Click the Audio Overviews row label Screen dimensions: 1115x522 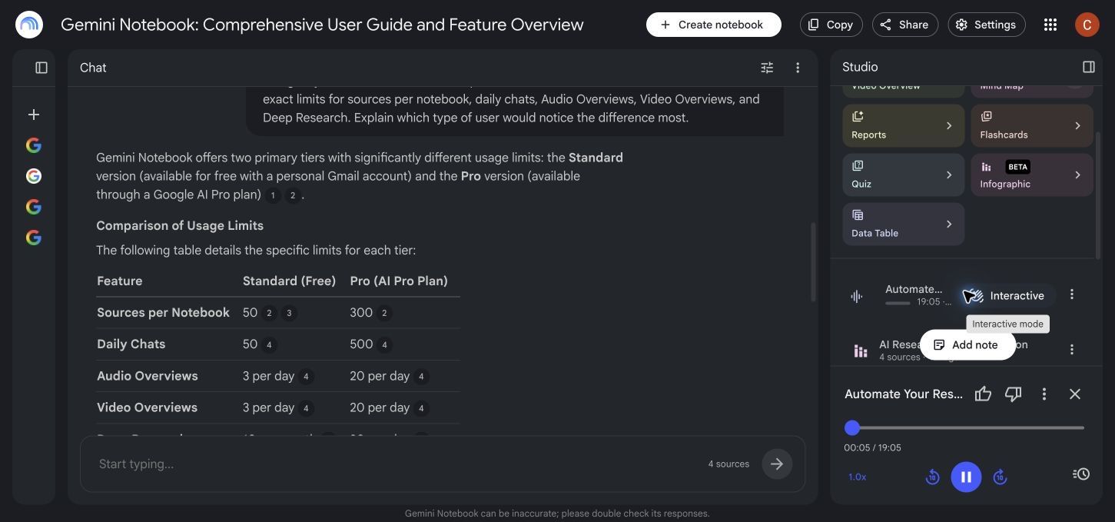tap(148, 375)
